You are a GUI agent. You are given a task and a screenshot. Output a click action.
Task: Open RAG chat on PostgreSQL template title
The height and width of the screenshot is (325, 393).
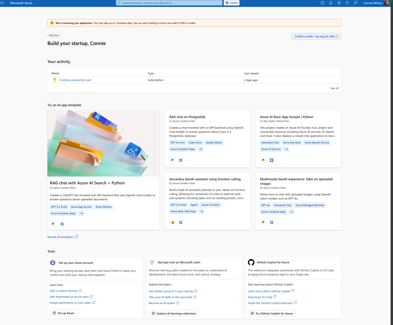click(x=188, y=117)
